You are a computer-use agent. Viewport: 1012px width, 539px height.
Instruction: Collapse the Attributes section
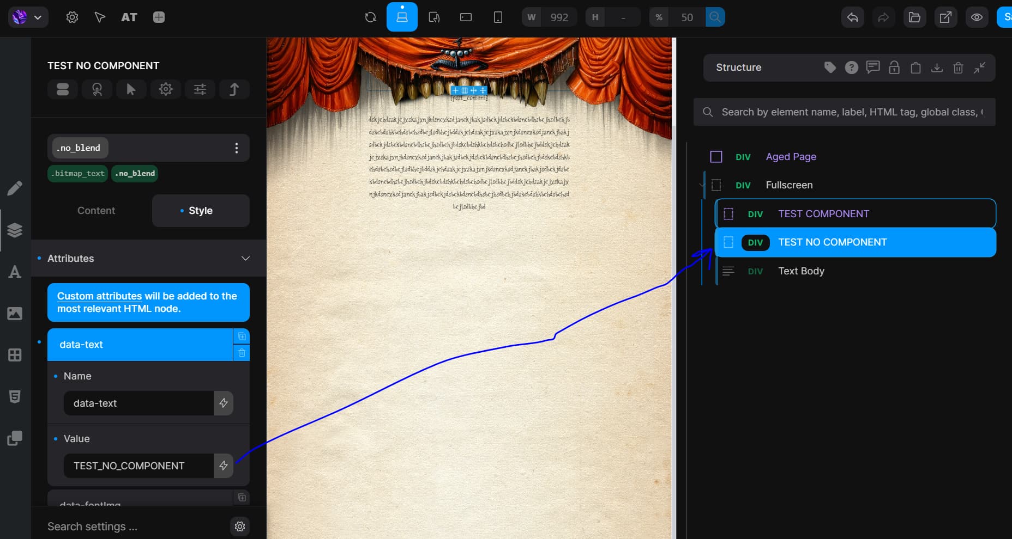click(148, 258)
